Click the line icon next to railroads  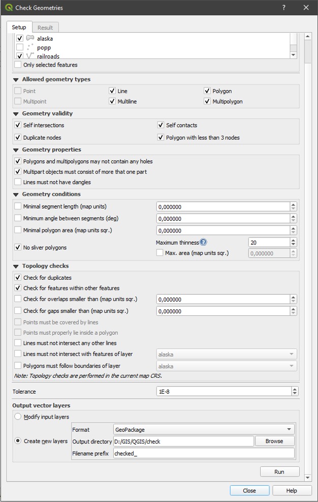[x=29, y=56]
